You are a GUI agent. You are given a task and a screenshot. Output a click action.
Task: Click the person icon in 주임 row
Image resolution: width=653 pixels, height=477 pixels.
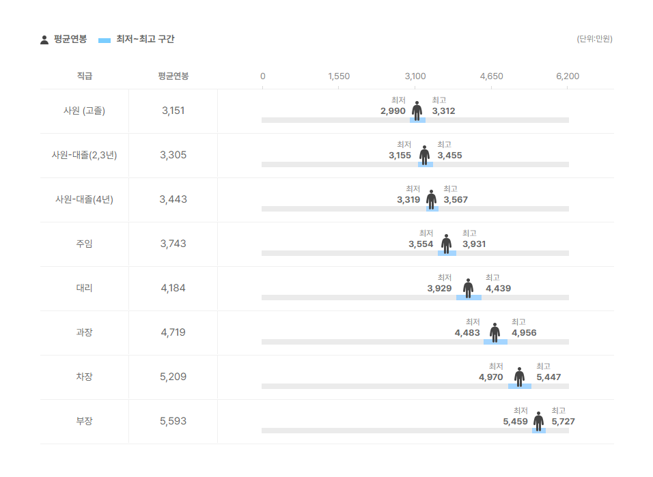pos(447,244)
